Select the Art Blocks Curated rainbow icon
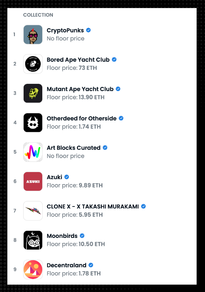This screenshot has height=292, width=205. 33,152
